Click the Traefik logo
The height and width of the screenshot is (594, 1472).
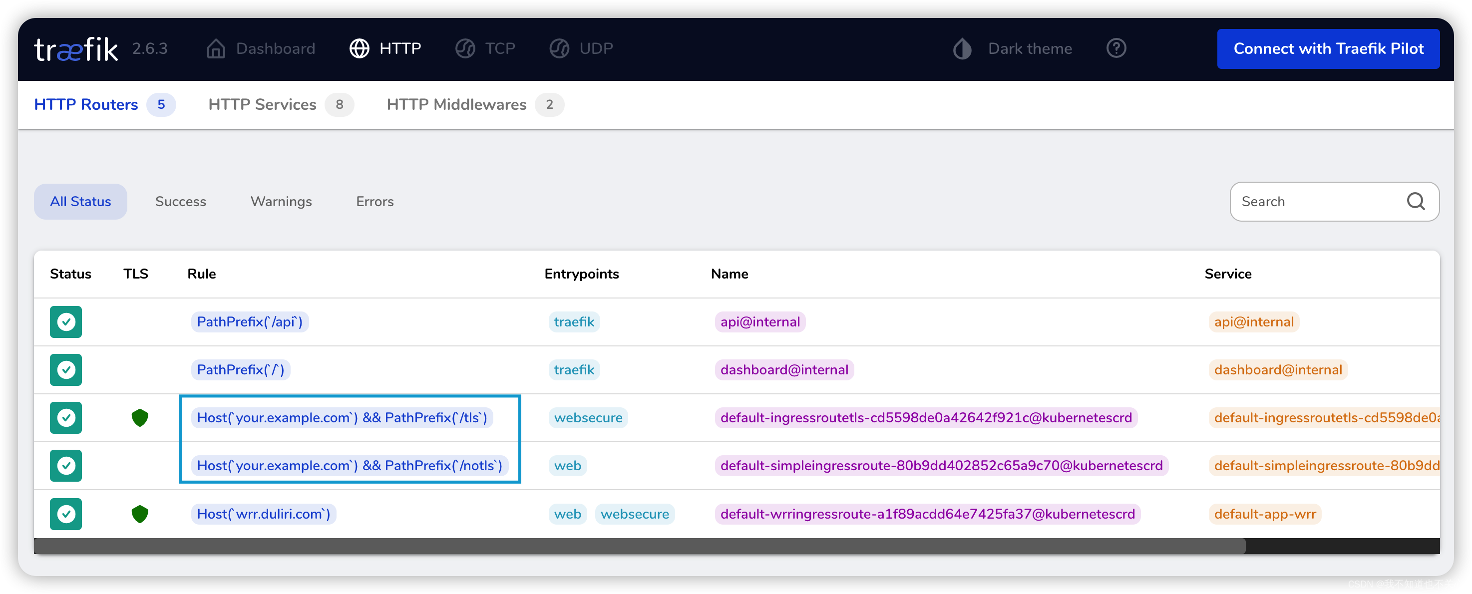click(x=76, y=49)
